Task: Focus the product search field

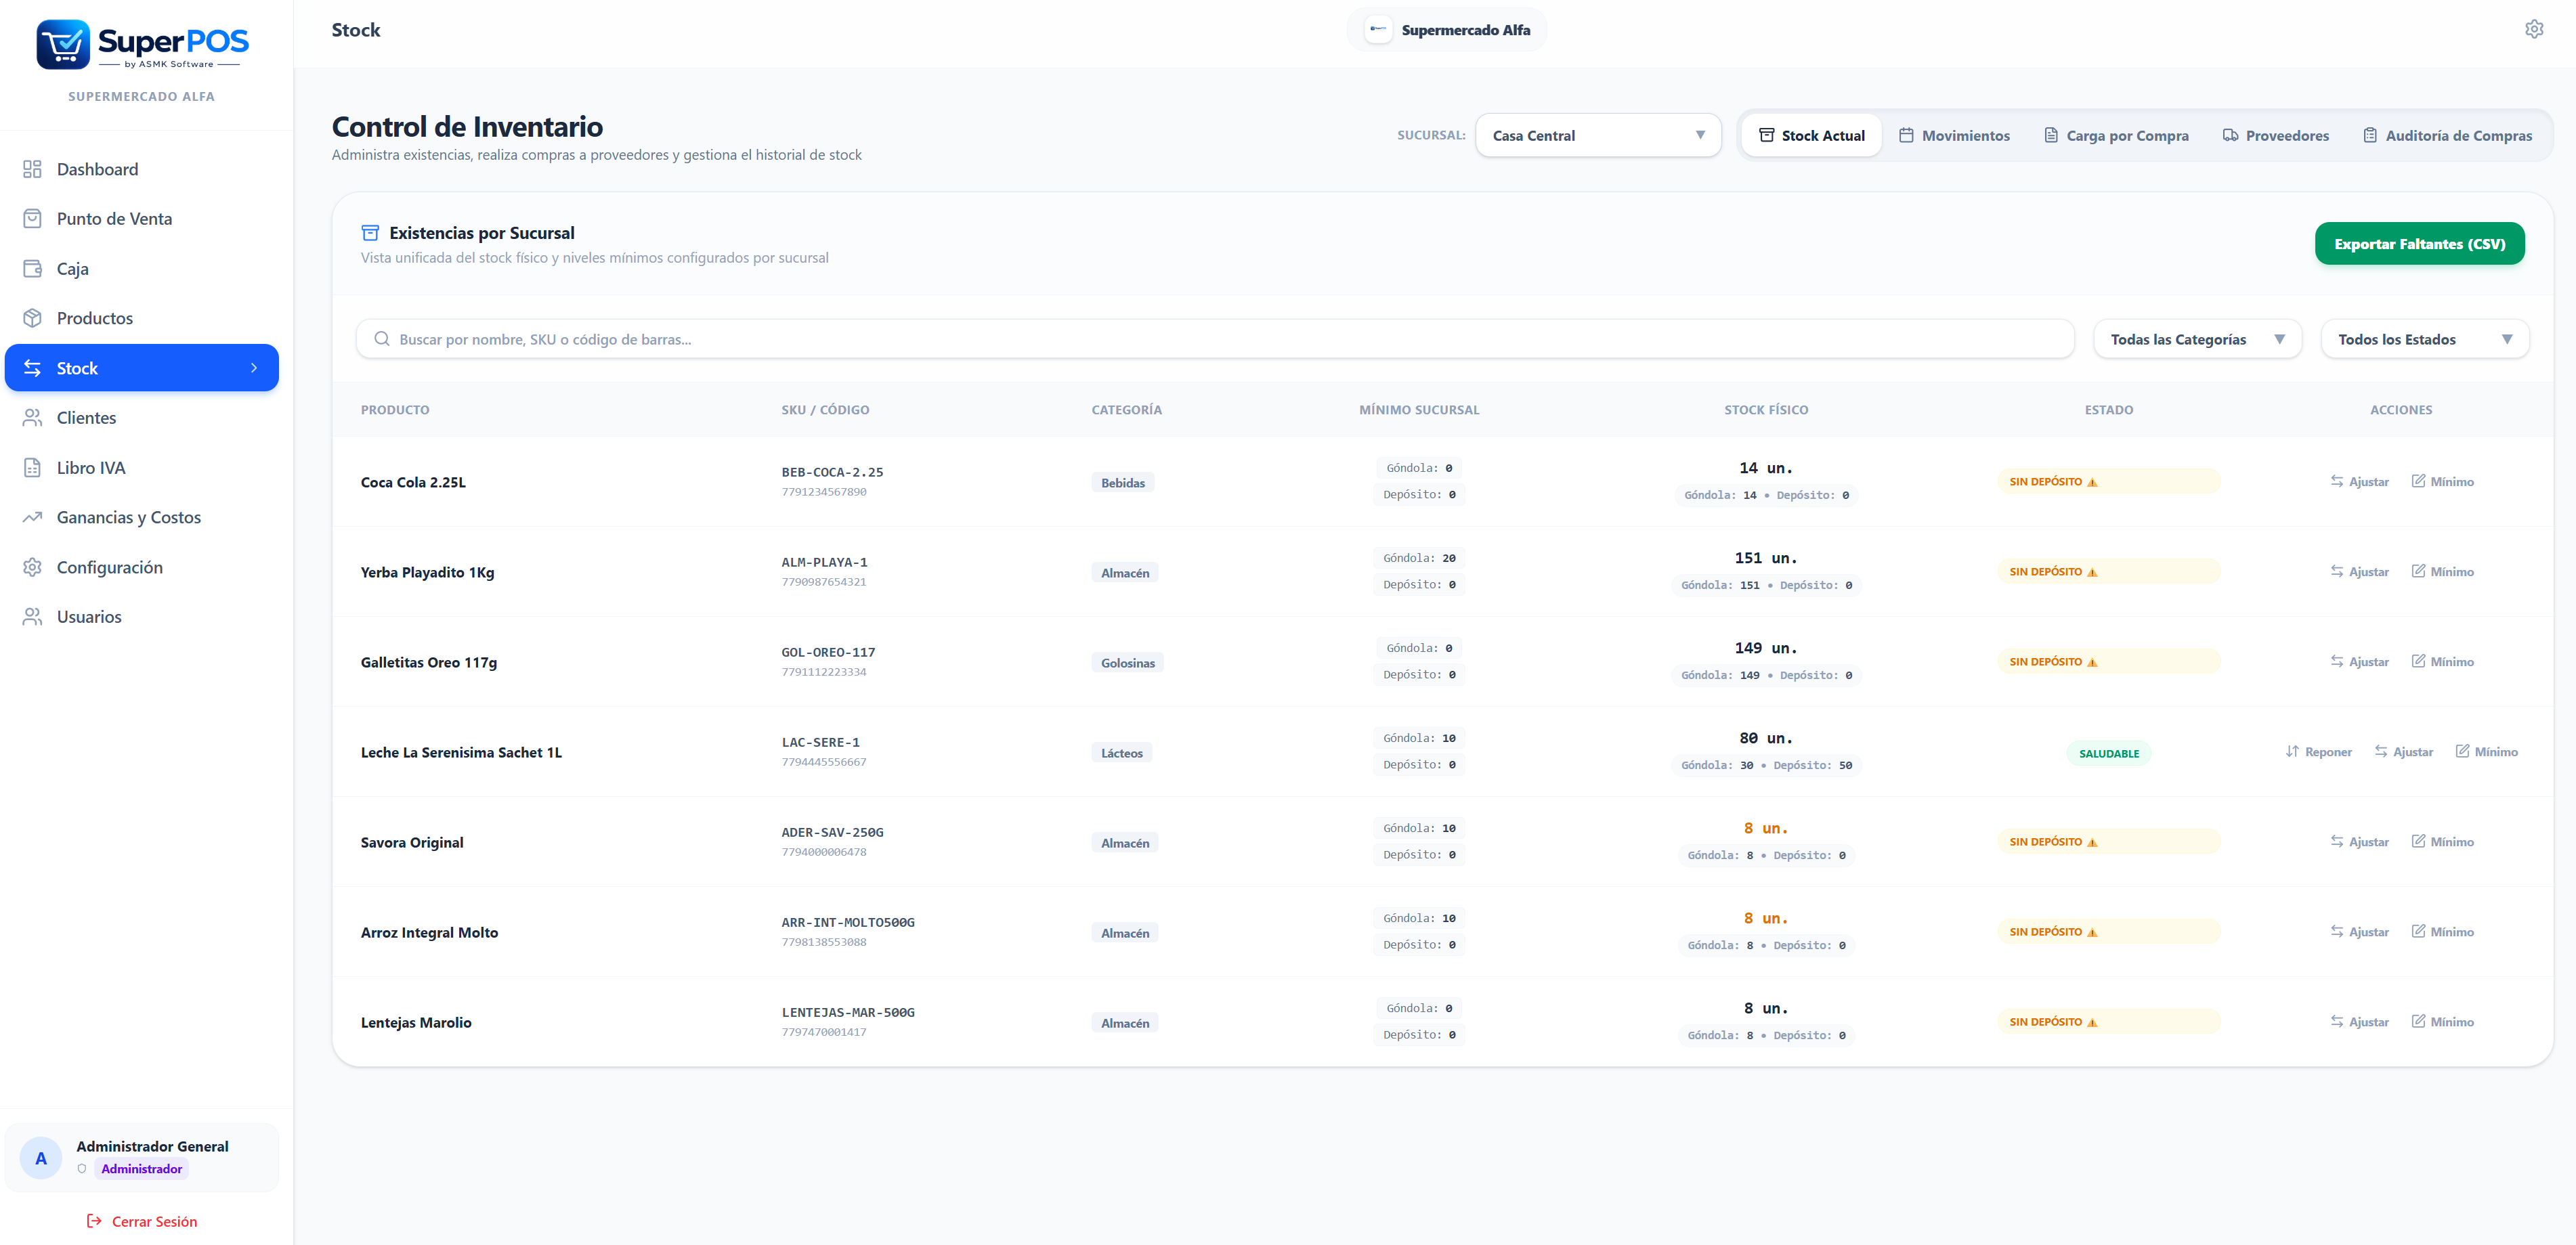Action: click(x=1214, y=339)
